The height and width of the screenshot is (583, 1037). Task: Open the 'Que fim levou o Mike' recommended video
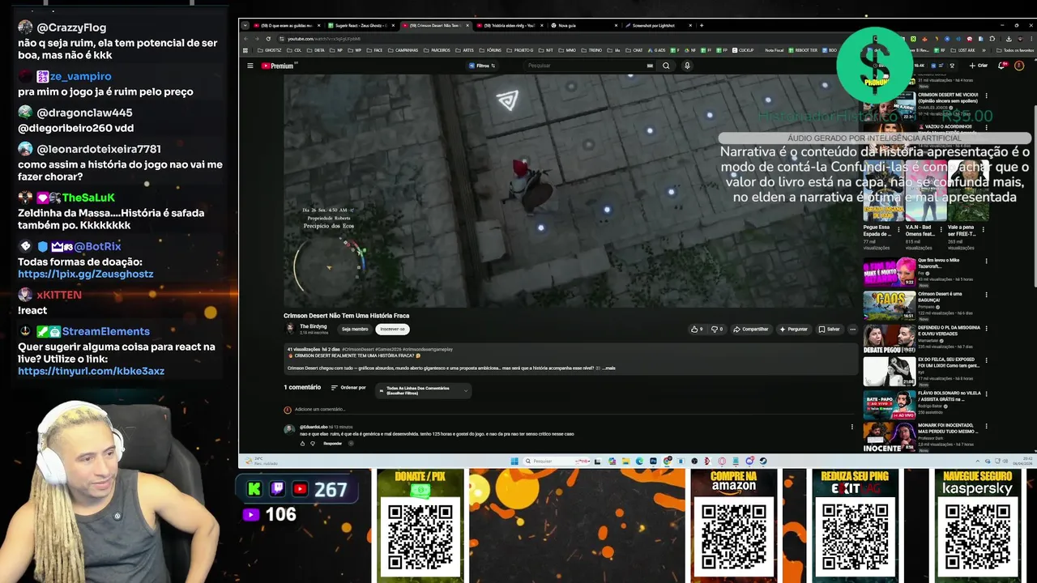[924, 273]
